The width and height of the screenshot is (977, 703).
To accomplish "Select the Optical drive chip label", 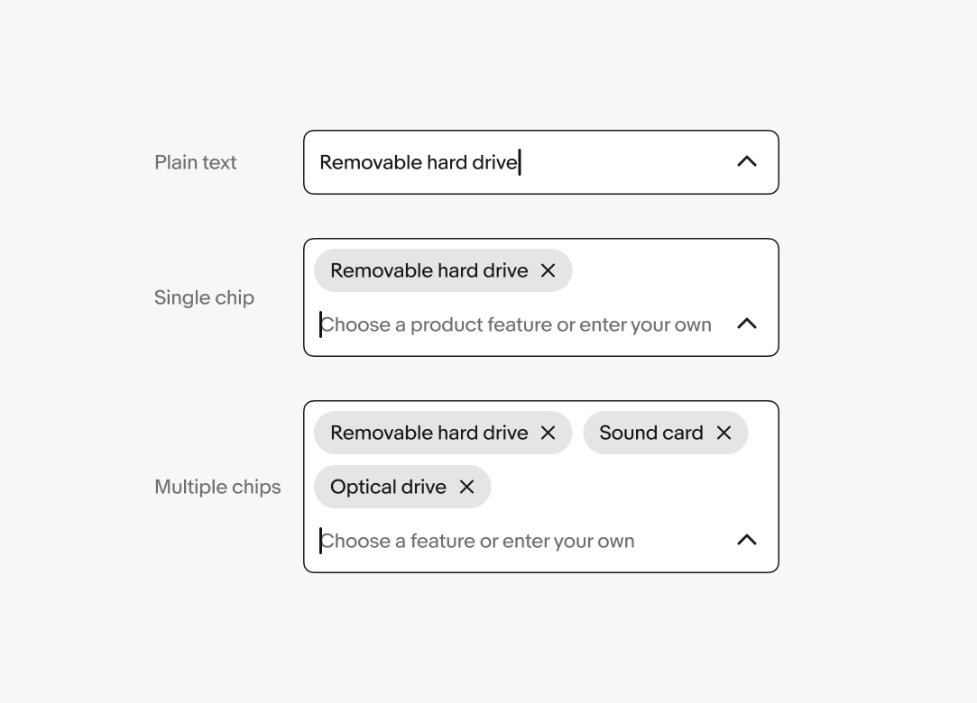I will [x=388, y=487].
